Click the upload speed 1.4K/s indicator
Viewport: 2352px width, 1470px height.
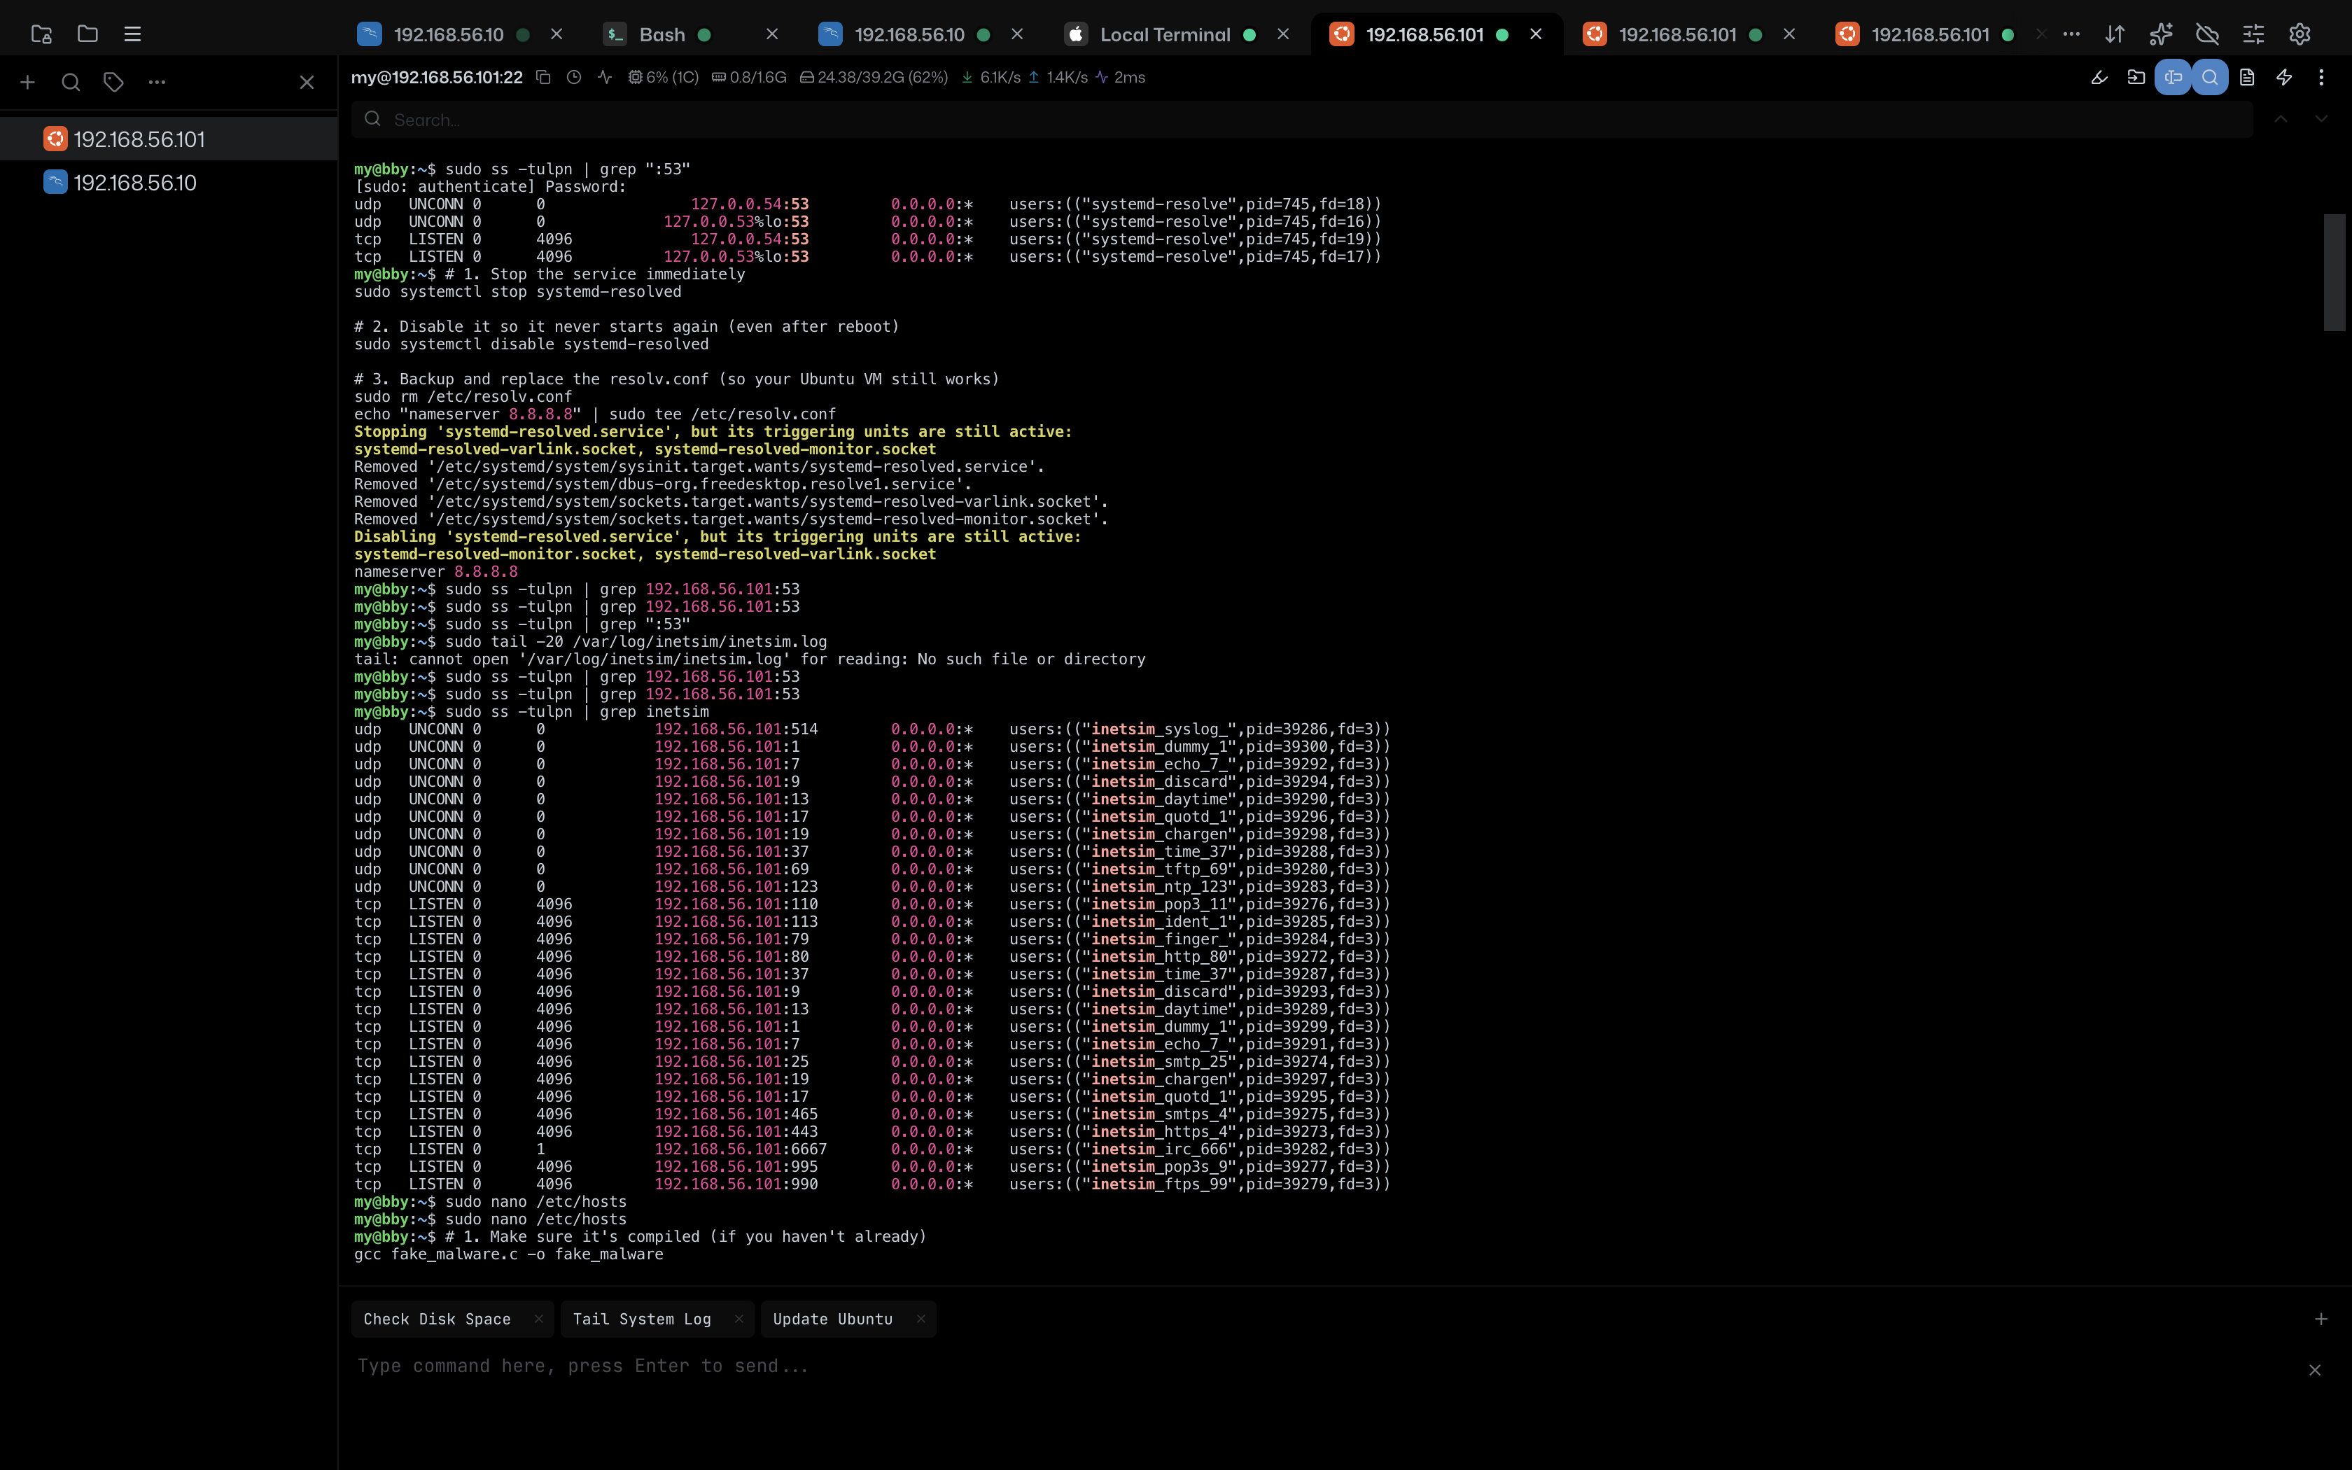tap(1058, 77)
